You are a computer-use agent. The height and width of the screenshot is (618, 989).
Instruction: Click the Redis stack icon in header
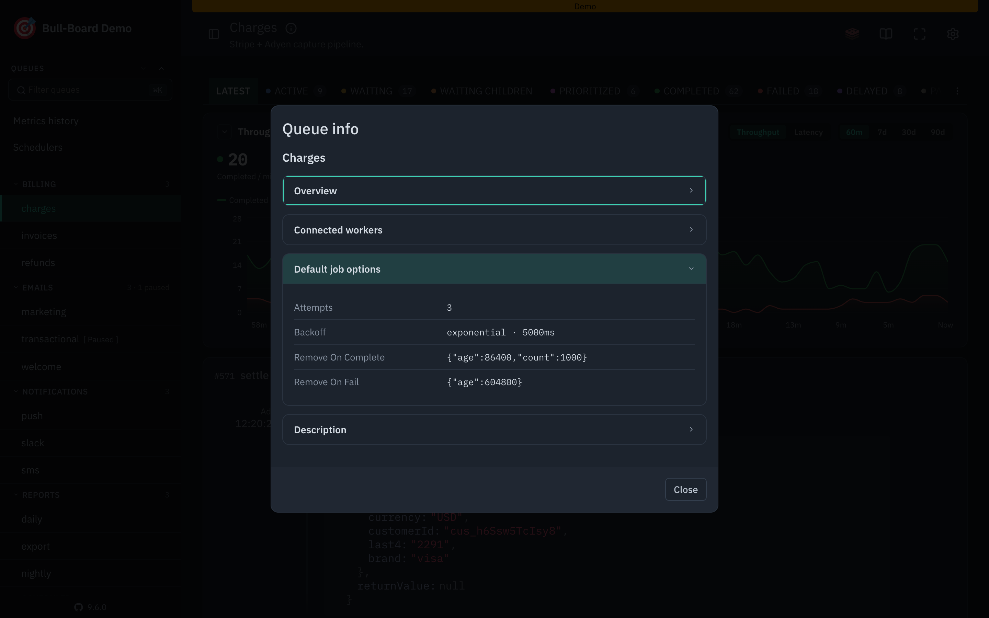[852, 34]
